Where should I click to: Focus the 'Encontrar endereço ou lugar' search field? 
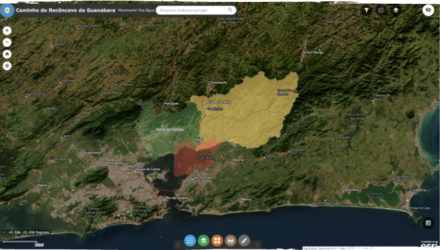click(191, 10)
